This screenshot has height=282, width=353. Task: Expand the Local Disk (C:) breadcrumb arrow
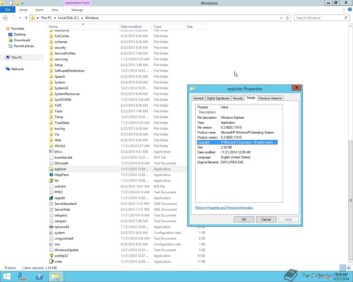pos(82,18)
